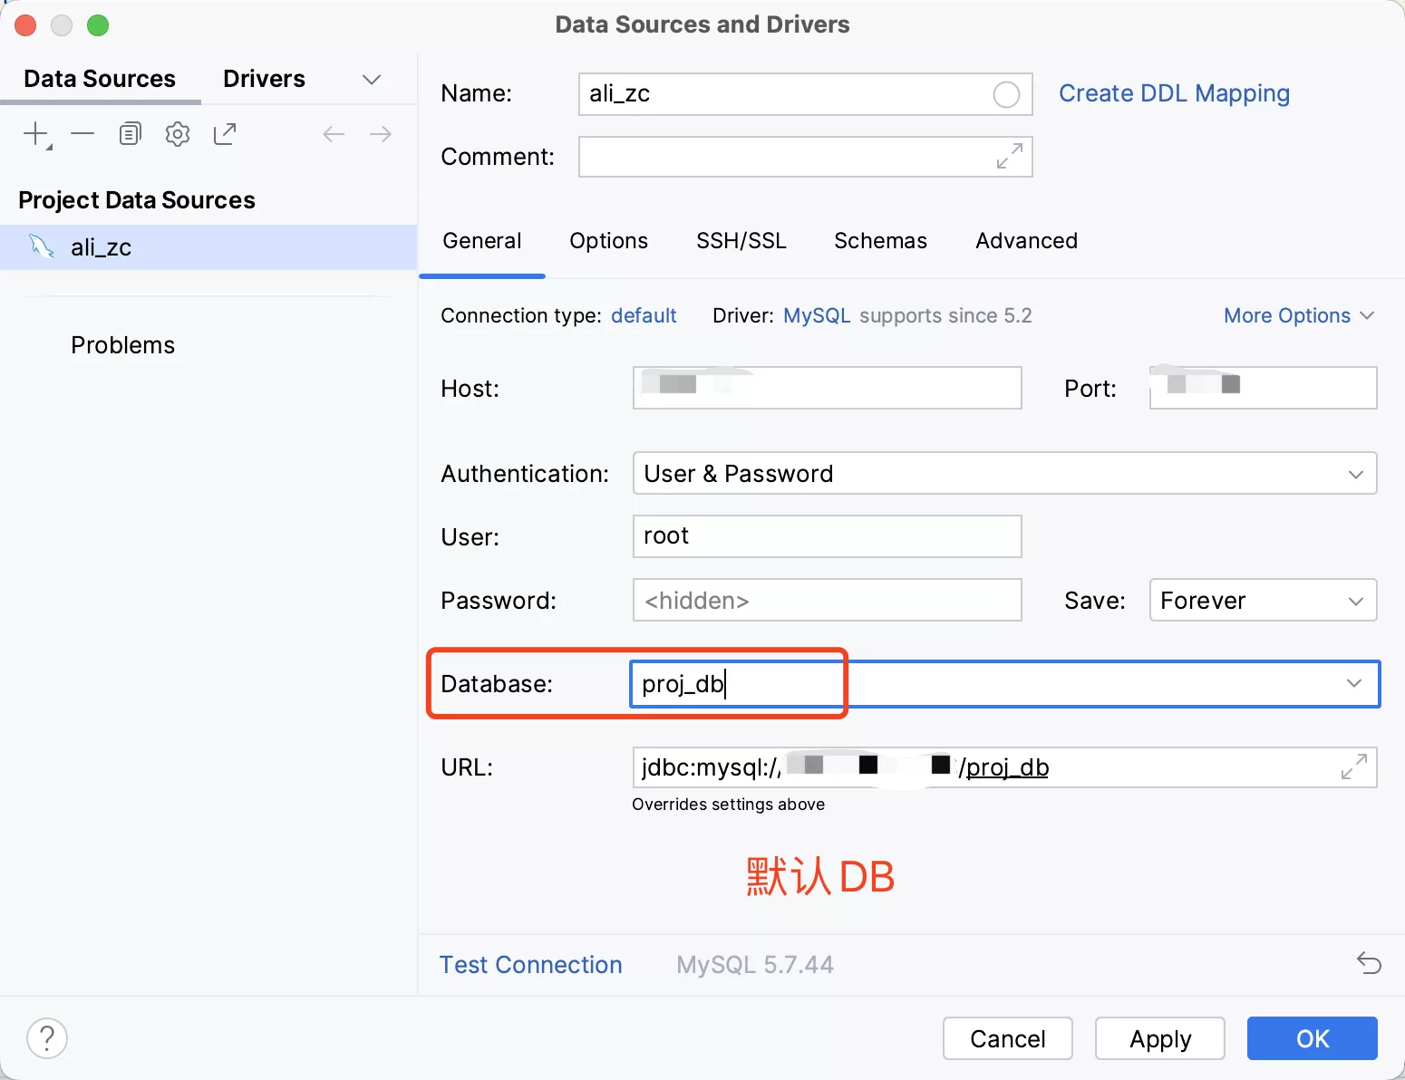The width and height of the screenshot is (1405, 1080).
Task: Expand the URL field editor
Action: (x=1354, y=767)
